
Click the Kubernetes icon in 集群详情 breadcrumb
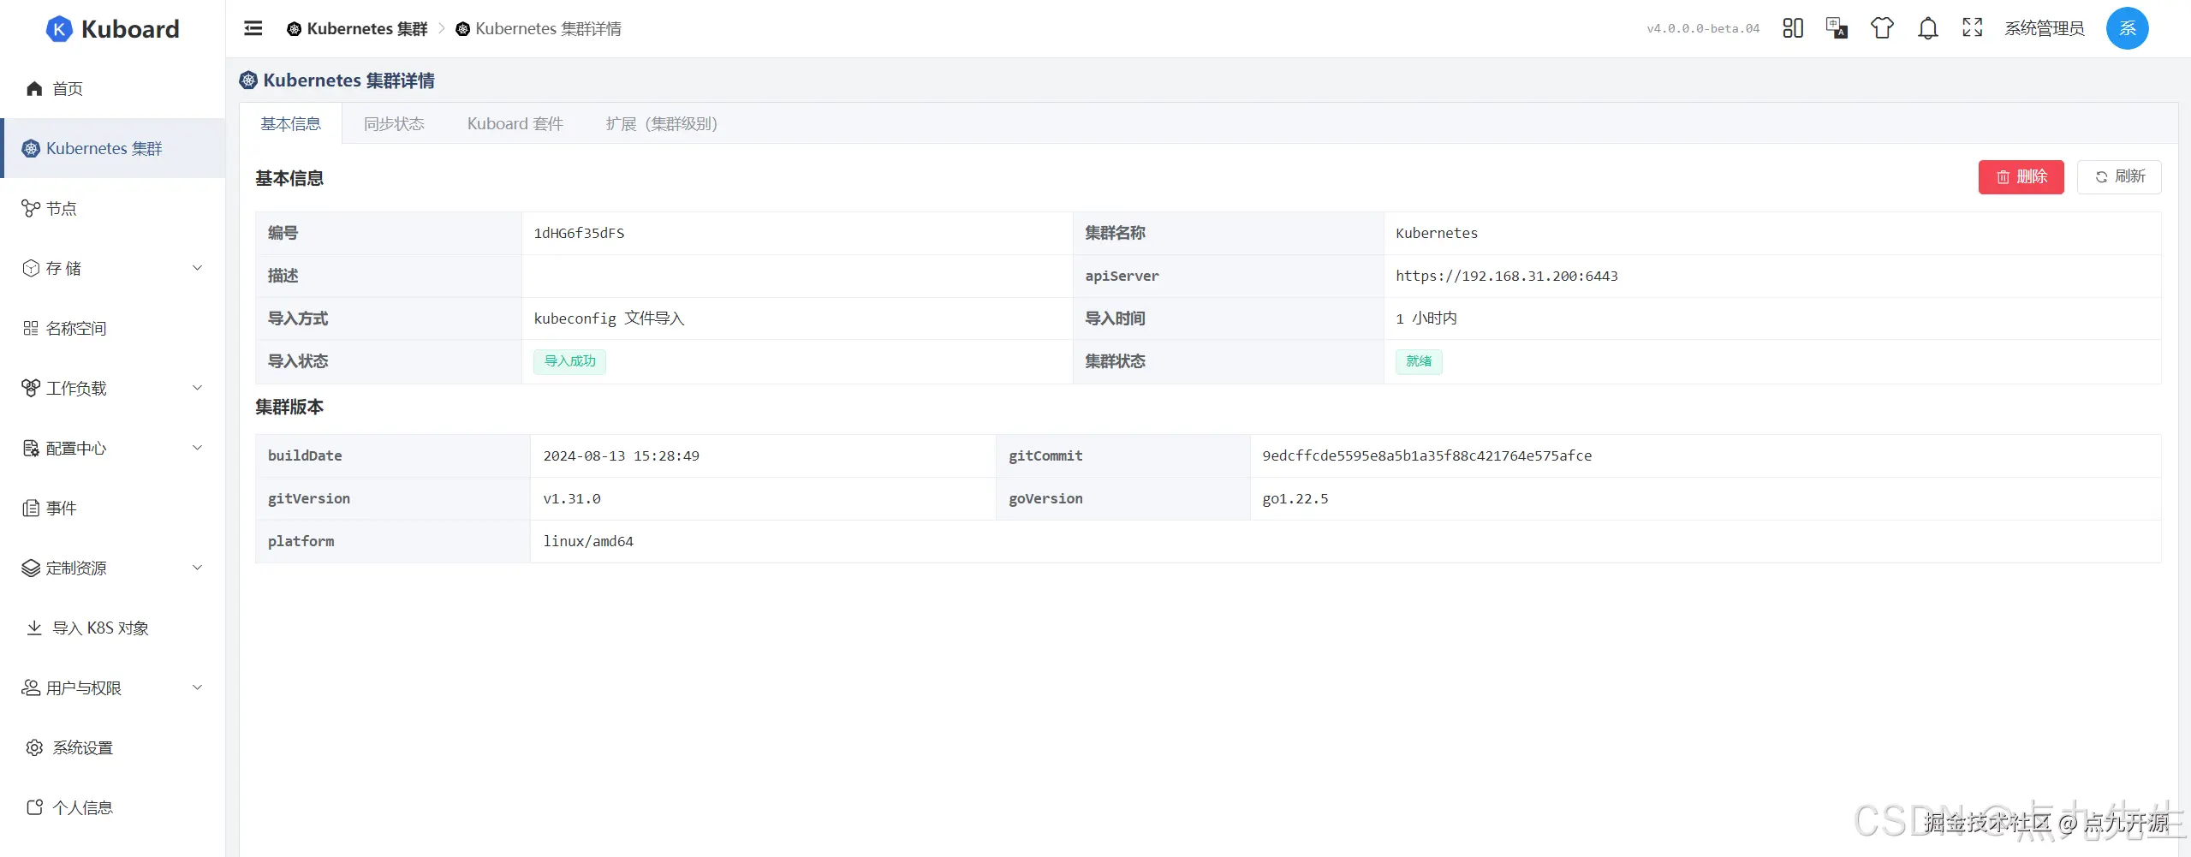[462, 29]
